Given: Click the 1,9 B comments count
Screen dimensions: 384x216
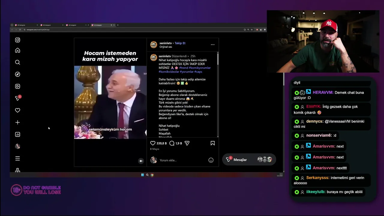Looking at the screenshot, I should point(179,143).
